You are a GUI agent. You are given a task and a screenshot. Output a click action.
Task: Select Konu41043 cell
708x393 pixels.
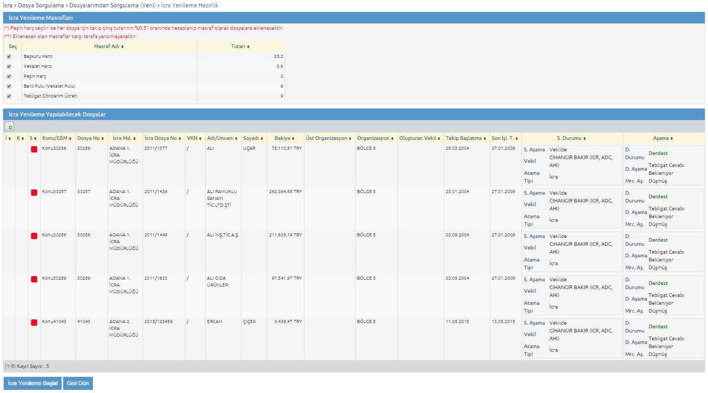[54, 321]
